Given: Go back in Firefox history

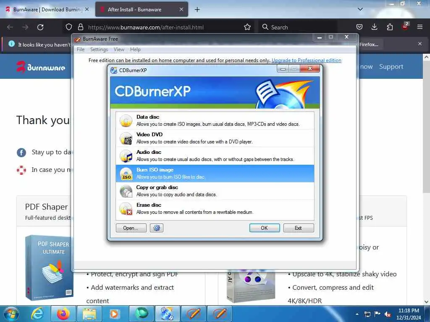Looking at the screenshot, I should 10,27.
